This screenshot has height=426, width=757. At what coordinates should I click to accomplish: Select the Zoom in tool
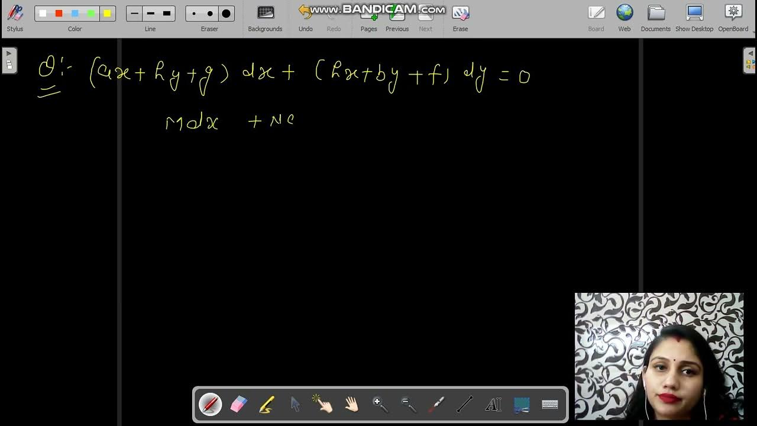click(380, 405)
